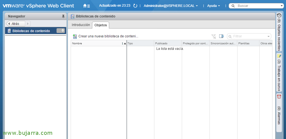Clear the filters with the funnel icon
This screenshot has width=286, height=139.
pyautogui.click(x=214, y=36)
